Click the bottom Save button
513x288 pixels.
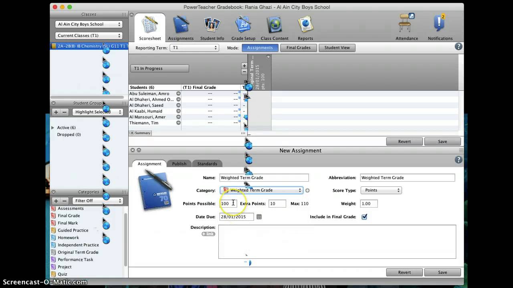(x=442, y=272)
